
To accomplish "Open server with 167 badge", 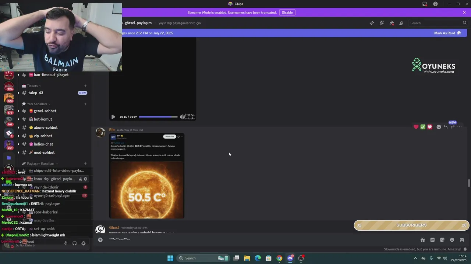I will 9,121.
